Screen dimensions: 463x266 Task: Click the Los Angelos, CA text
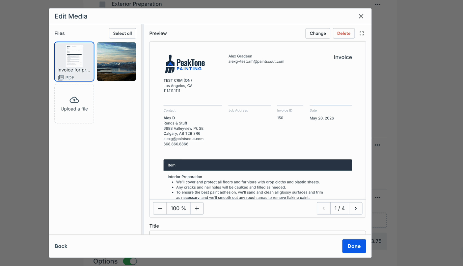[x=178, y=86]
